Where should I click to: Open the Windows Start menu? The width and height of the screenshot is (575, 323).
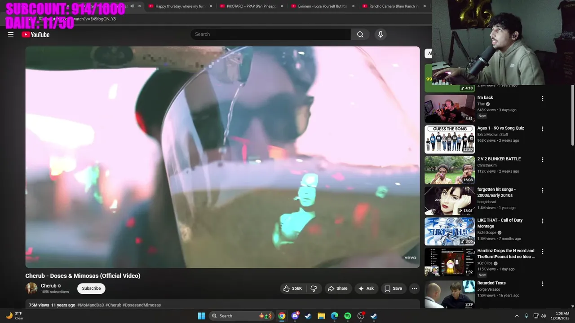tap(201, 316)
